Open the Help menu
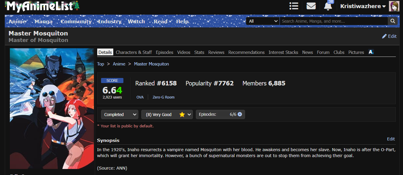Screen dimensions: 403x175 click(182, 21)
